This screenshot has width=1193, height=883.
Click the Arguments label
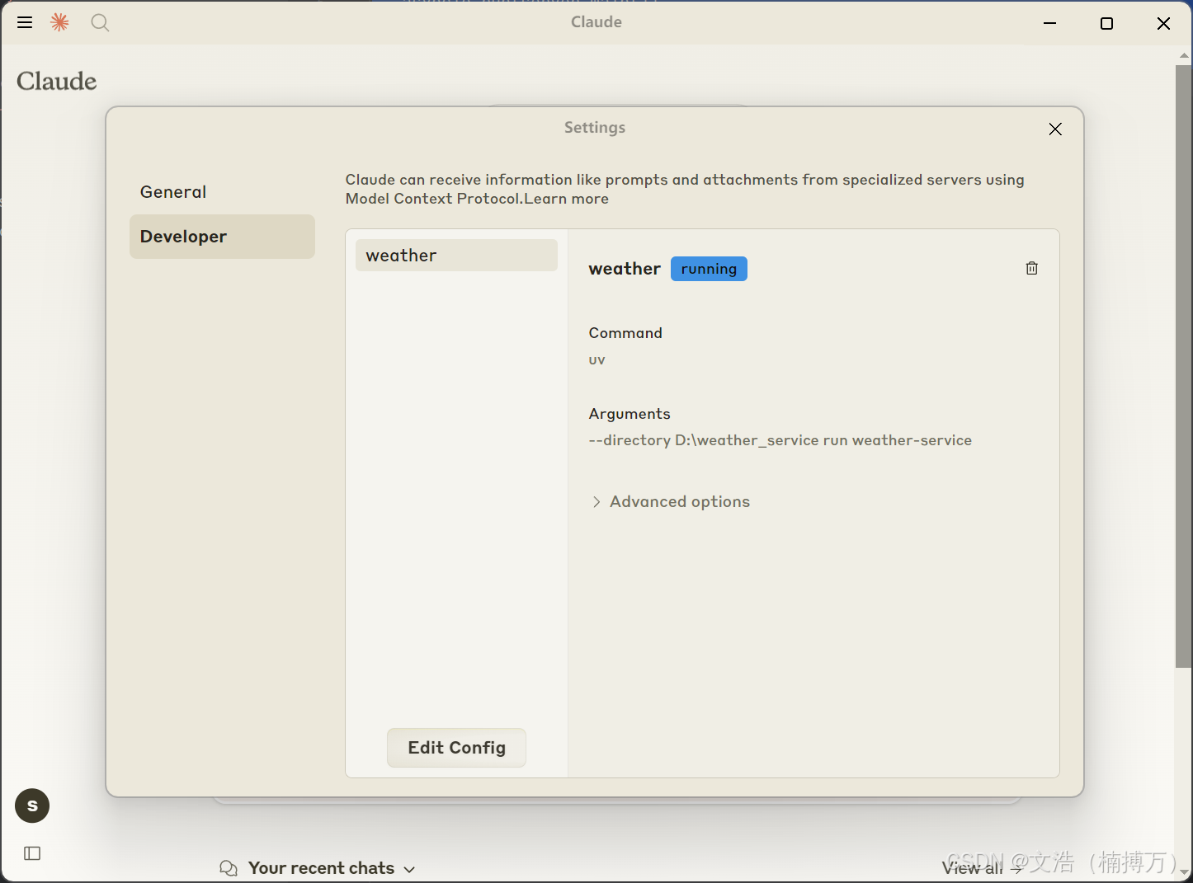click(630, 414)
